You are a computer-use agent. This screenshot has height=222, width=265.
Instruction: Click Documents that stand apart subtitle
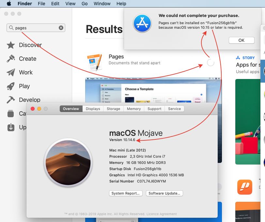(134, 63)
